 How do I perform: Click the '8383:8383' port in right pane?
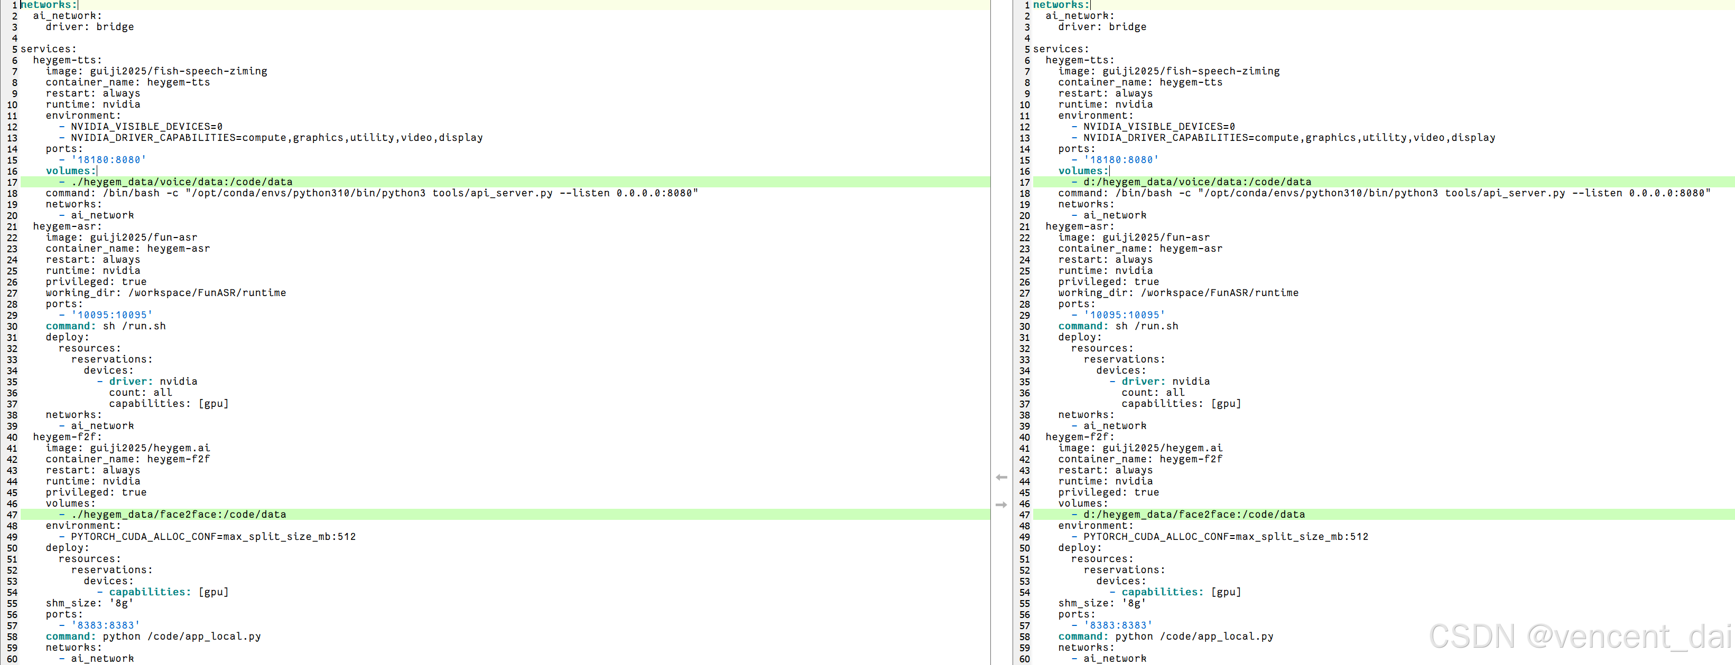1117,625
